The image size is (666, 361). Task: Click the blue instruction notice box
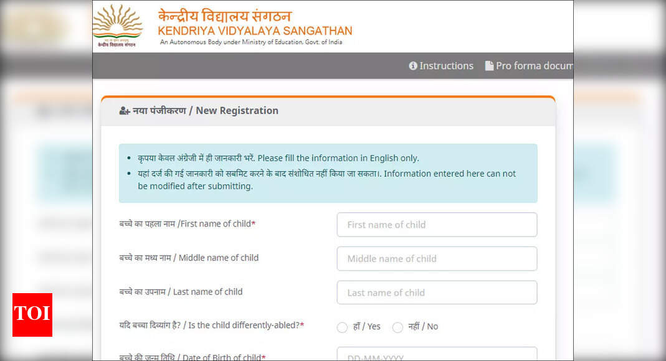point(328,172)
